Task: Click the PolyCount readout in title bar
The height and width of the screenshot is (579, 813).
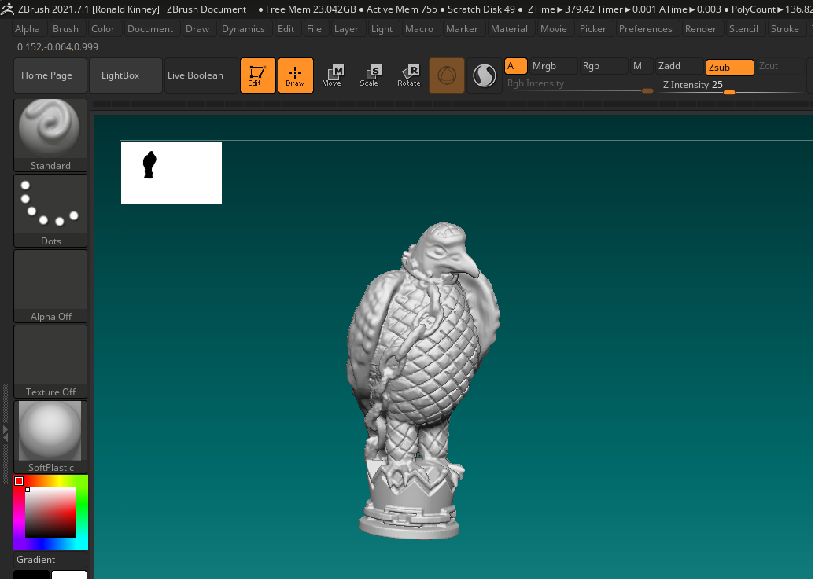Action: [771, 9]
